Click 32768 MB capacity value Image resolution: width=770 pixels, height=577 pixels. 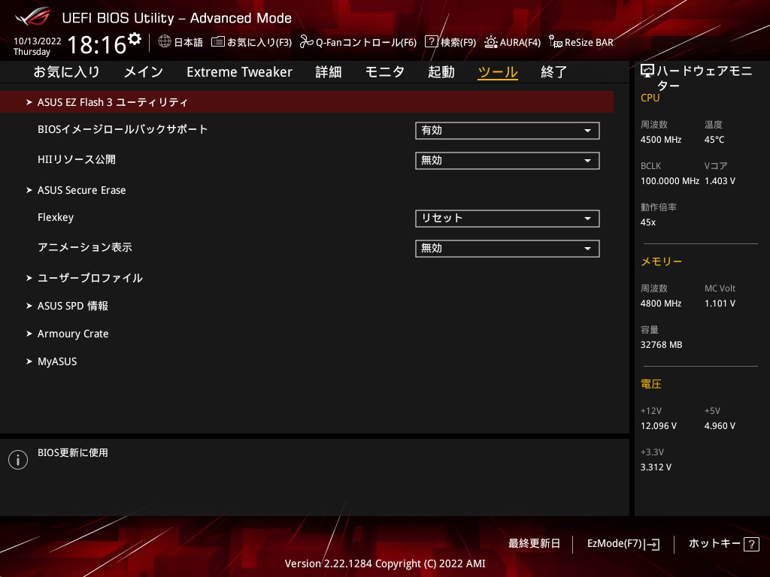[662, 345]
